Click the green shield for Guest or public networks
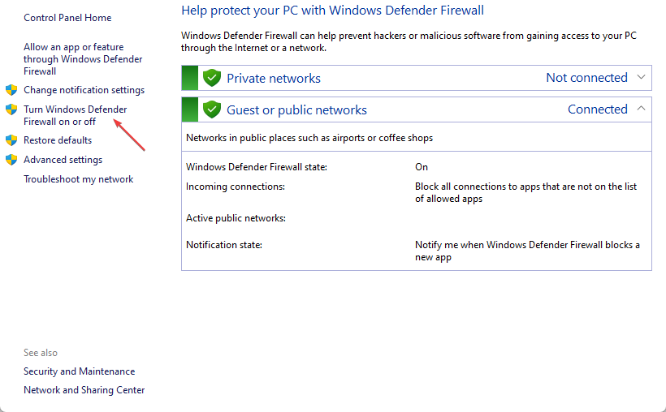Screen dimensions: 666x412 (x=212, y=109)
